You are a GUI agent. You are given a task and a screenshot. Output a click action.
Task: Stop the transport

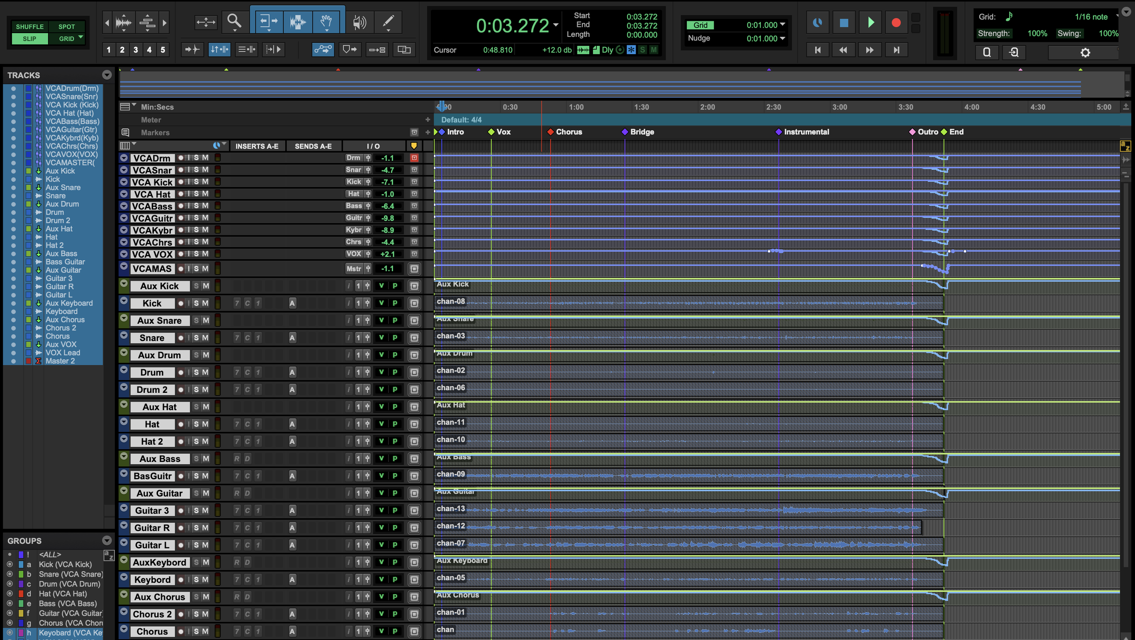pos(844,23)
